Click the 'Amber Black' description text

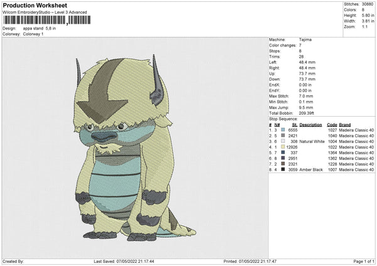pos(311,169)
